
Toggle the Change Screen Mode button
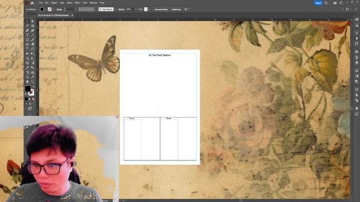pyautogui.click(x=30, y=108)
